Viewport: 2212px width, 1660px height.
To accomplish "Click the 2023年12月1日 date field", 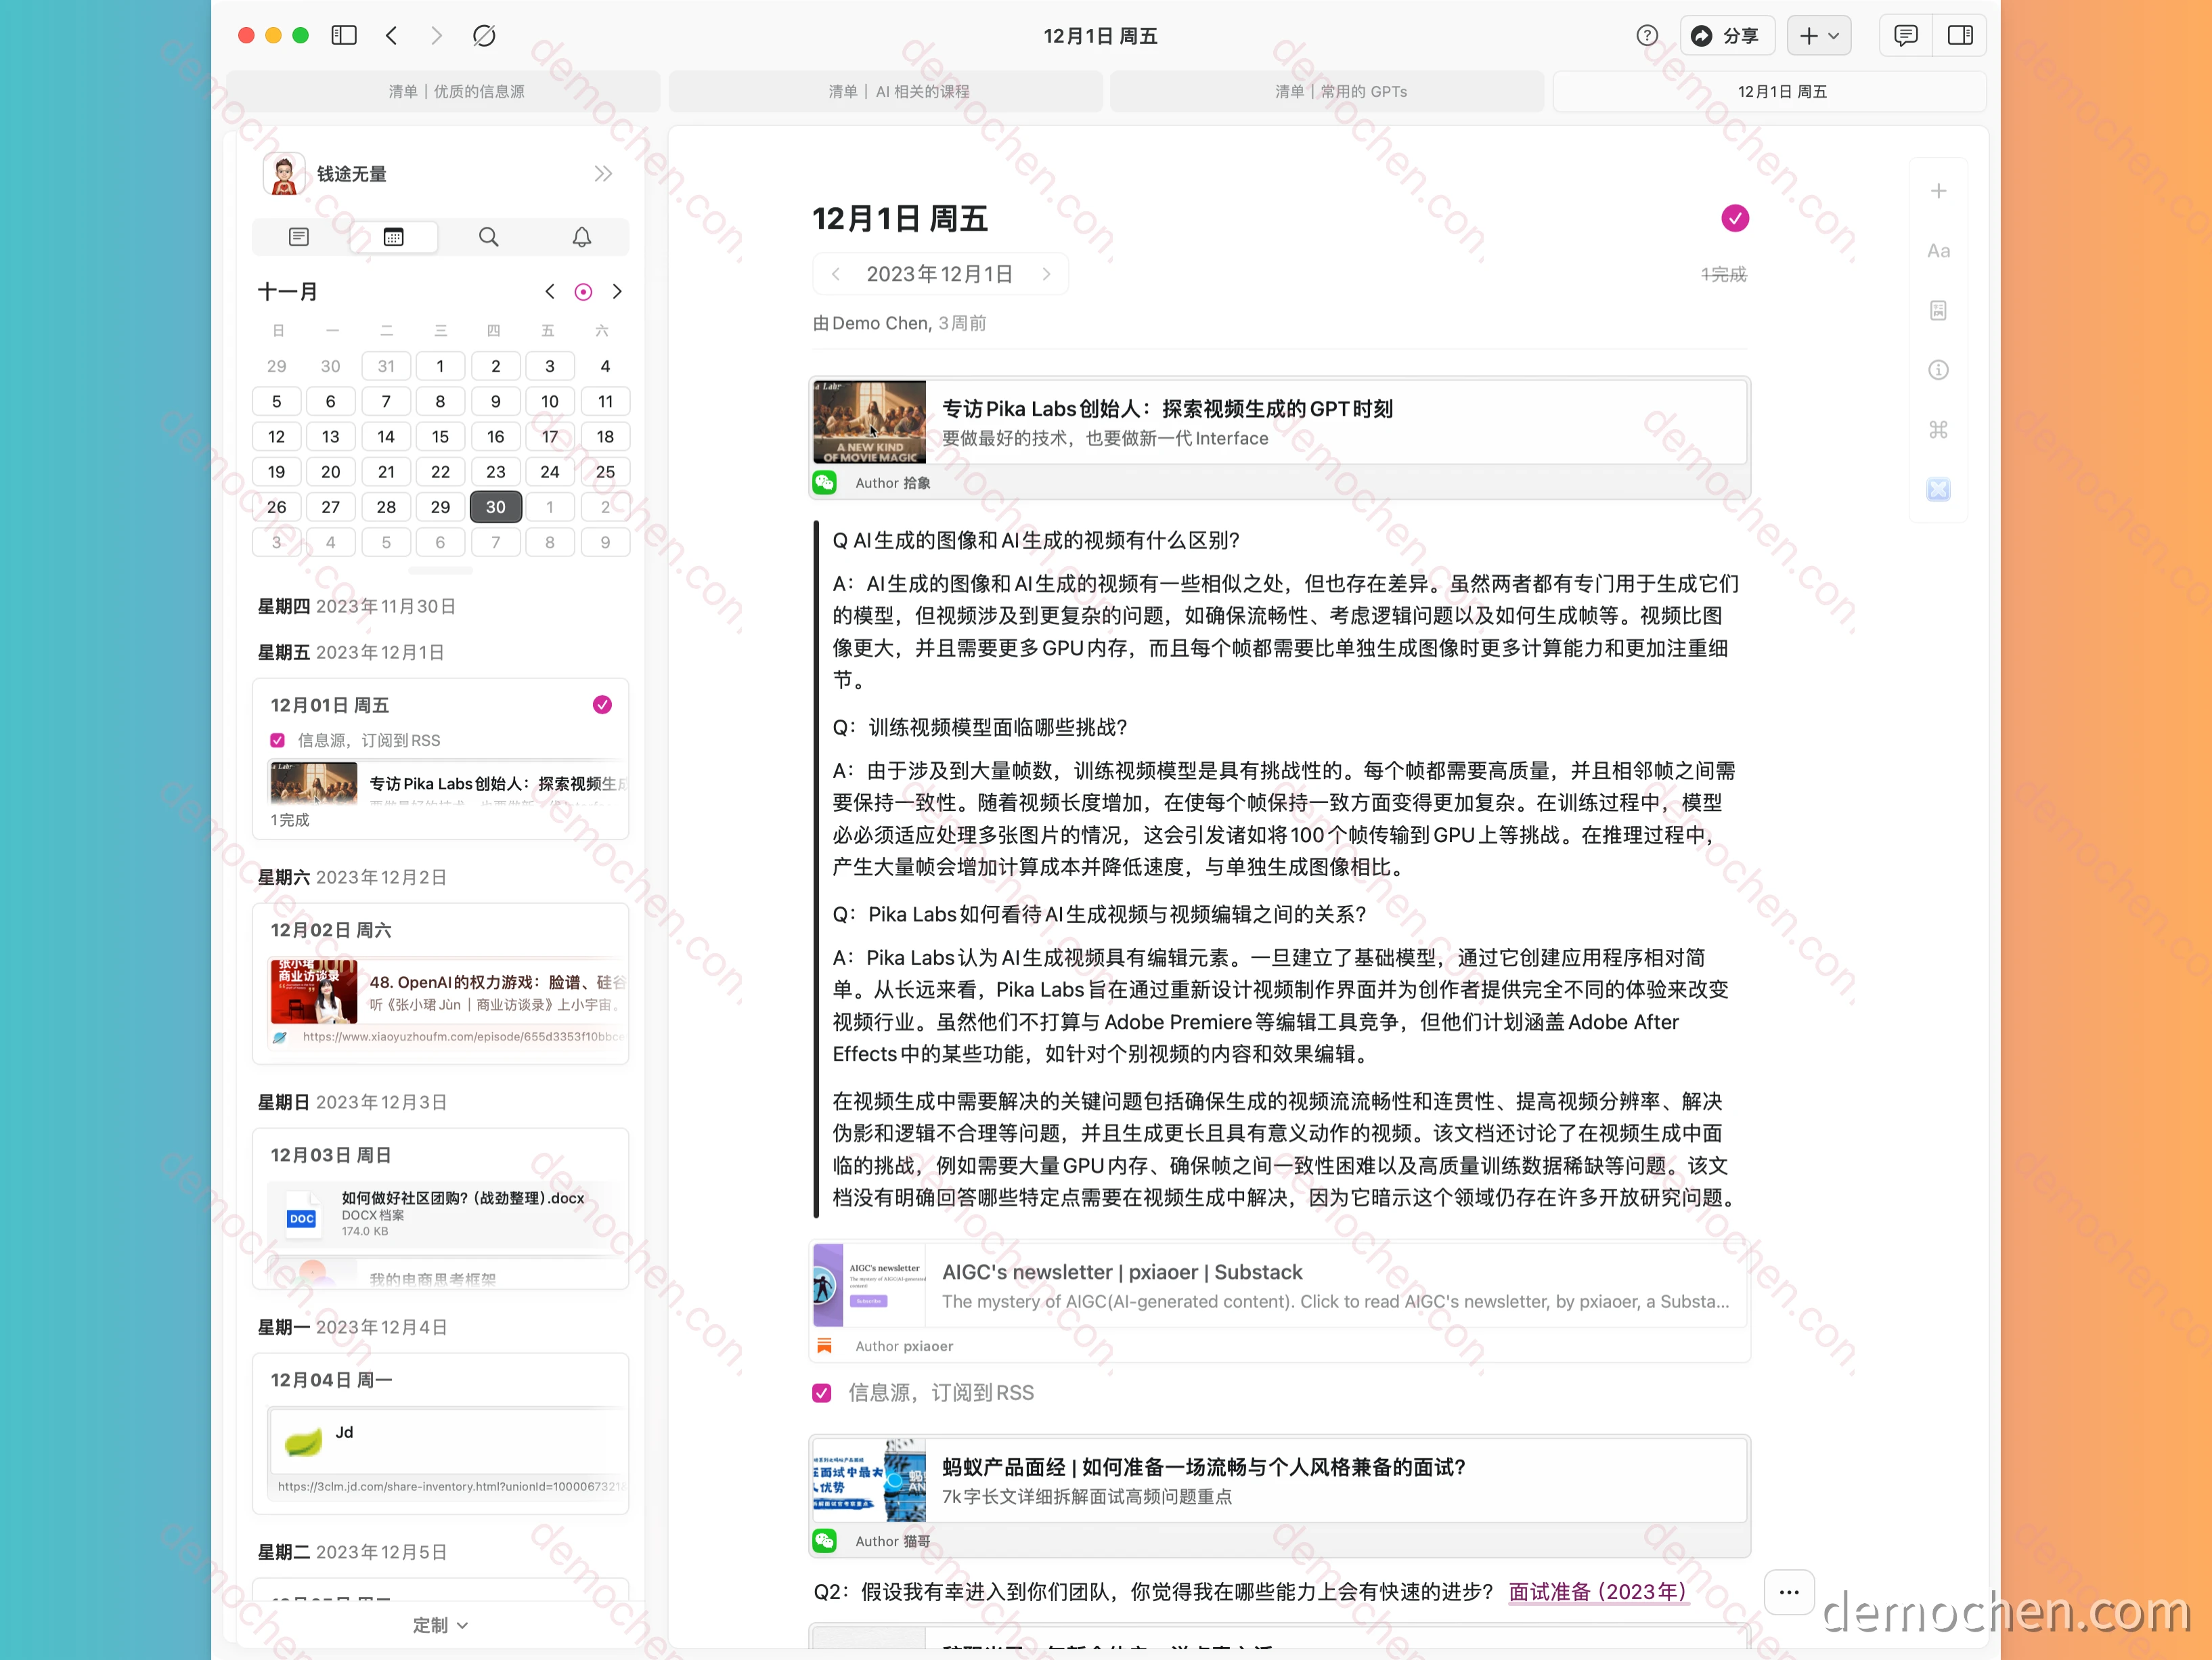I will 939,274.
